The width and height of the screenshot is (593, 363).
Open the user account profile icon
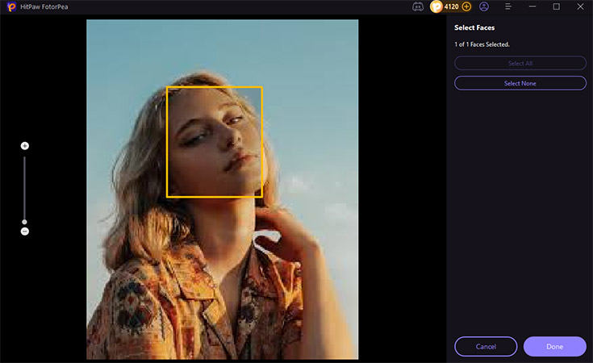484,6
